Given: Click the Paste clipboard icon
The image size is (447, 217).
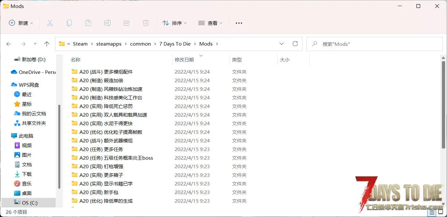Looking at the screenshot, I should click(x=88, y=23).
